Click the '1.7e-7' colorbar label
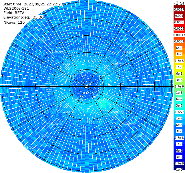The width and height of the screenshot is (185, 173). pos(179,112)
